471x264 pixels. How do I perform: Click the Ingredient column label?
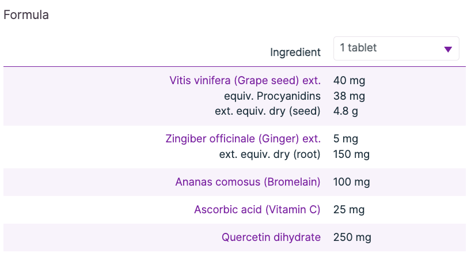295,52
